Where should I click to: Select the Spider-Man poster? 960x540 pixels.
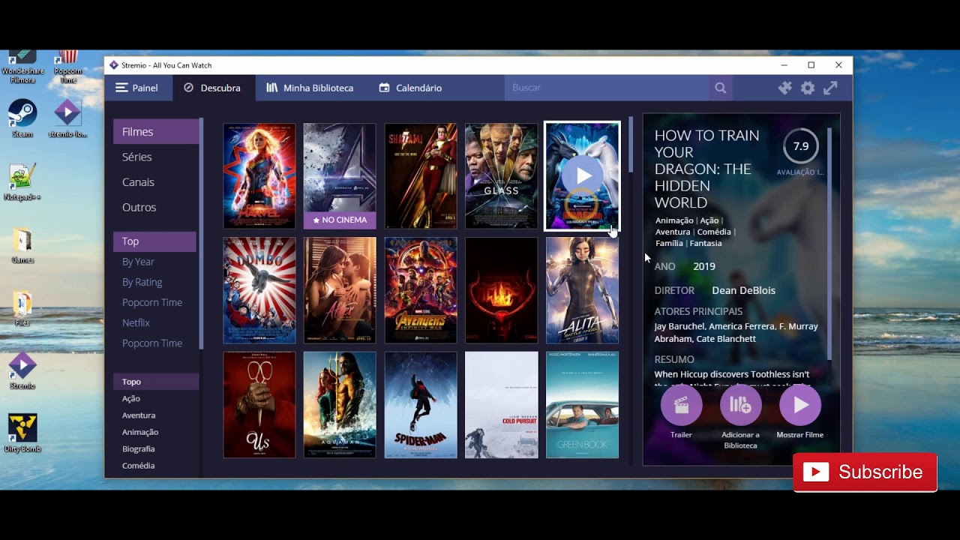click(x=421, y=405)
